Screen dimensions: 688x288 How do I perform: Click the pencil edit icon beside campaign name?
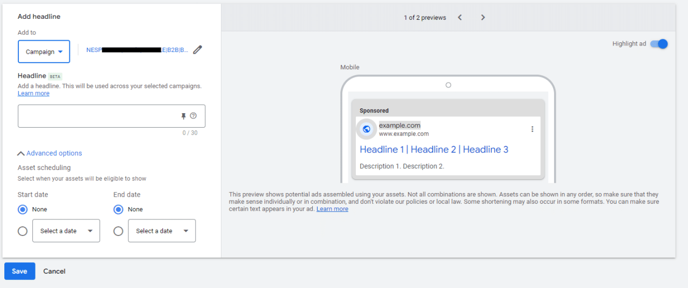[x=198, y=50]
